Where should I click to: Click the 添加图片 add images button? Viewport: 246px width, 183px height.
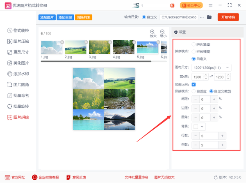(47, 17)
